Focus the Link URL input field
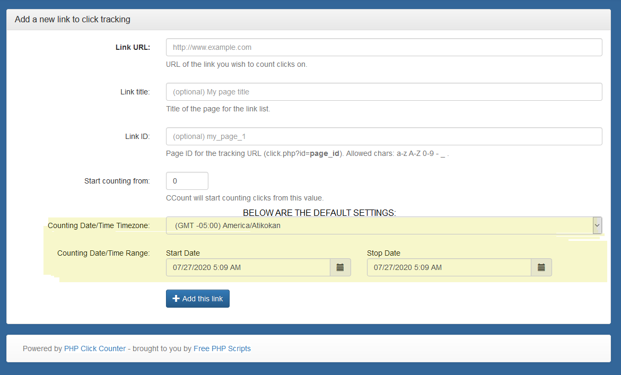The width and height of the screenshot is (621, 375). pyautogui.click(x=384, y=47)
